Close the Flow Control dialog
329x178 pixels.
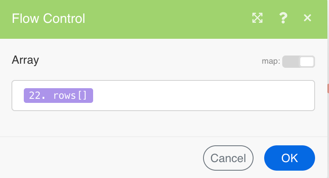[307, 18]
